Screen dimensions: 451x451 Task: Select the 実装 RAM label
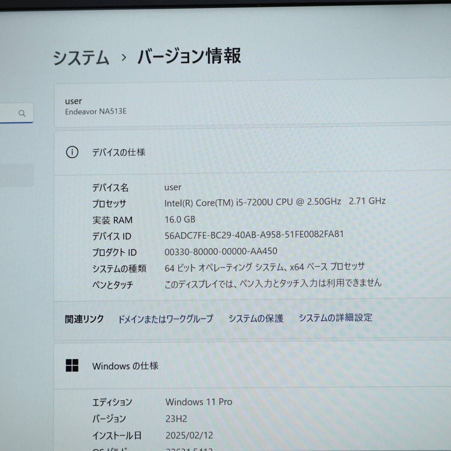click(112, 220)
